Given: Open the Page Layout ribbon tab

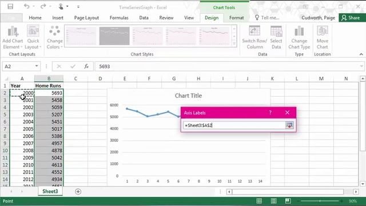Looking at the screenshot, I should tap(86, 18).
